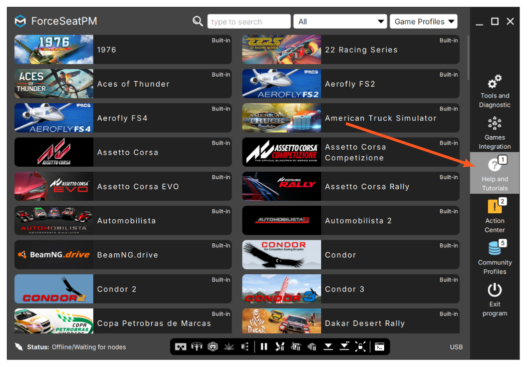The height and width of the screenshot is (367, 527).
Task: Click 'Copa Petrobras de Marcas' name
Action: pyautogui.click(x=154, y=323)
